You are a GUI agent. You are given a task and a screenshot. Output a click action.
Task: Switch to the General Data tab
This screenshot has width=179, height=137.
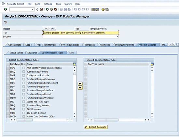[x=15, y=45]
